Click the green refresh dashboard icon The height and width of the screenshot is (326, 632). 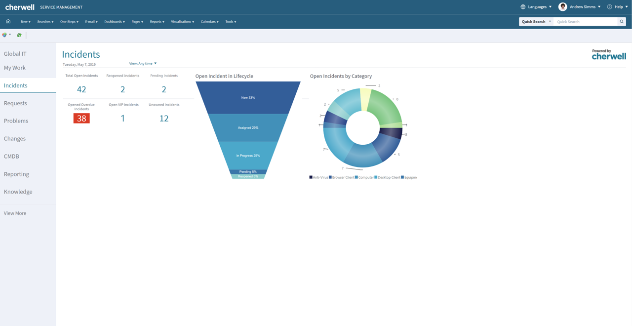(19, 35)
